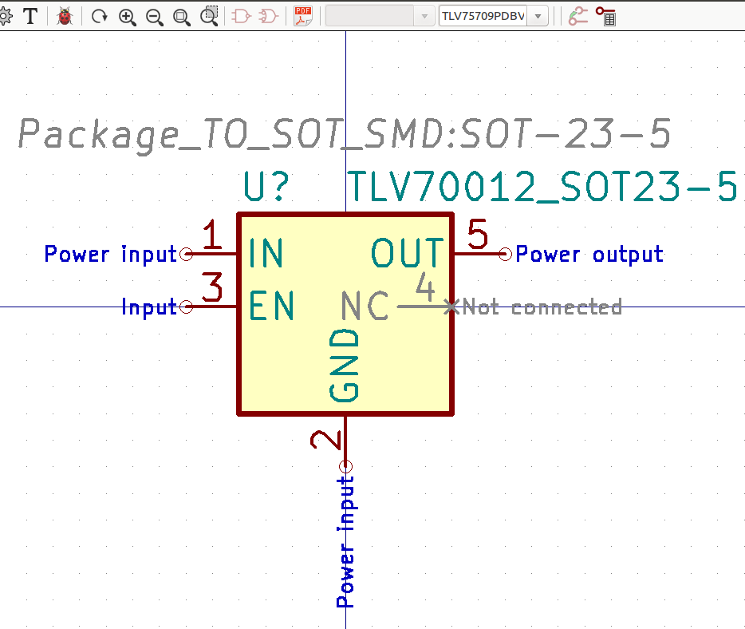Zoom in using the magnifier plus icon
745x629 pixels.
click(x=127, y=16)
